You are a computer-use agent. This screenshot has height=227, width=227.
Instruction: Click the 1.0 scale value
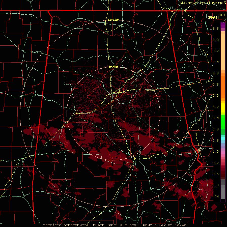click(216, 152)
